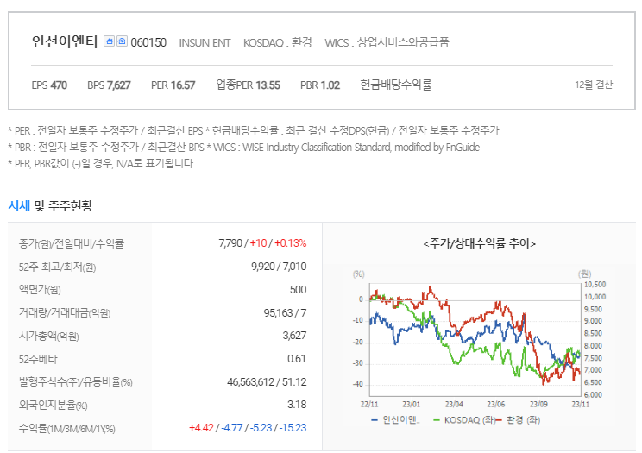The width and height of the screenshot is (642, 453).
Task: Click the PER footnote explanation line
Action: (x=254, y=131)
